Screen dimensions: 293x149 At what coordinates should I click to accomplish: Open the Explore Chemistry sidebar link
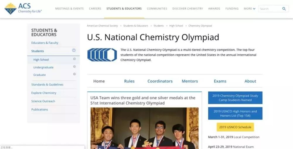click(44, 93)
